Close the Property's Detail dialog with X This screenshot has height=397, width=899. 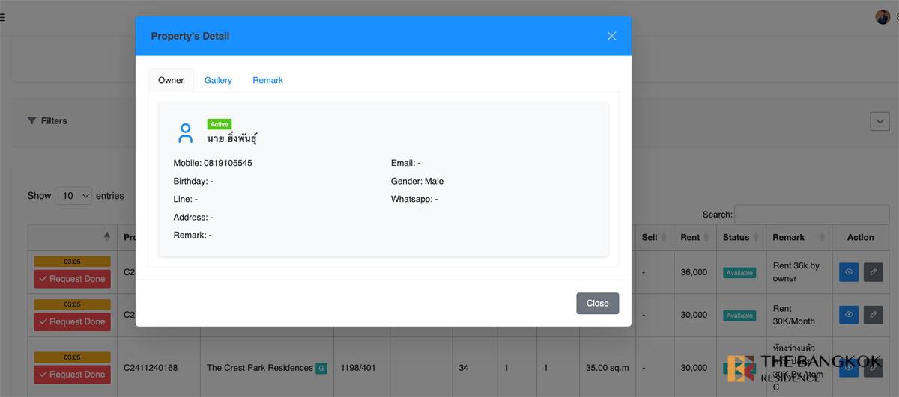(611, 36)
